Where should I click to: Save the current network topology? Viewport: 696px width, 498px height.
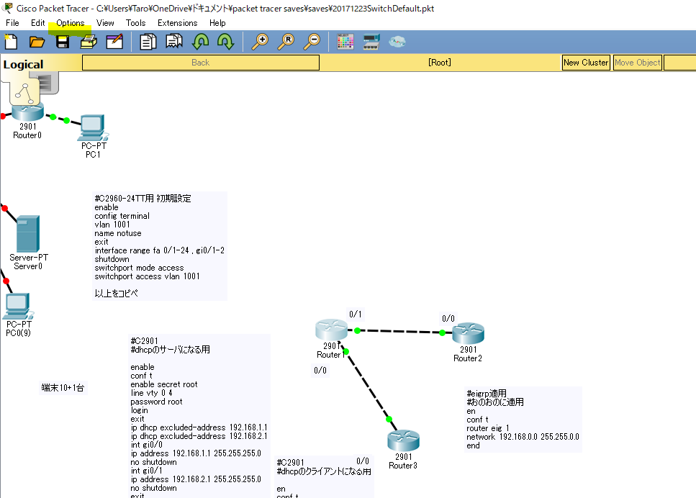tap(63, 41)
